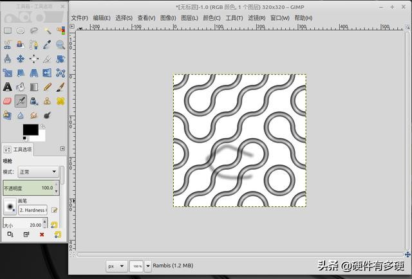Image resolution: width=412 pixels, height=279 pixels.
Task: Reset colors to default black and white
Action: pos(25,138)
